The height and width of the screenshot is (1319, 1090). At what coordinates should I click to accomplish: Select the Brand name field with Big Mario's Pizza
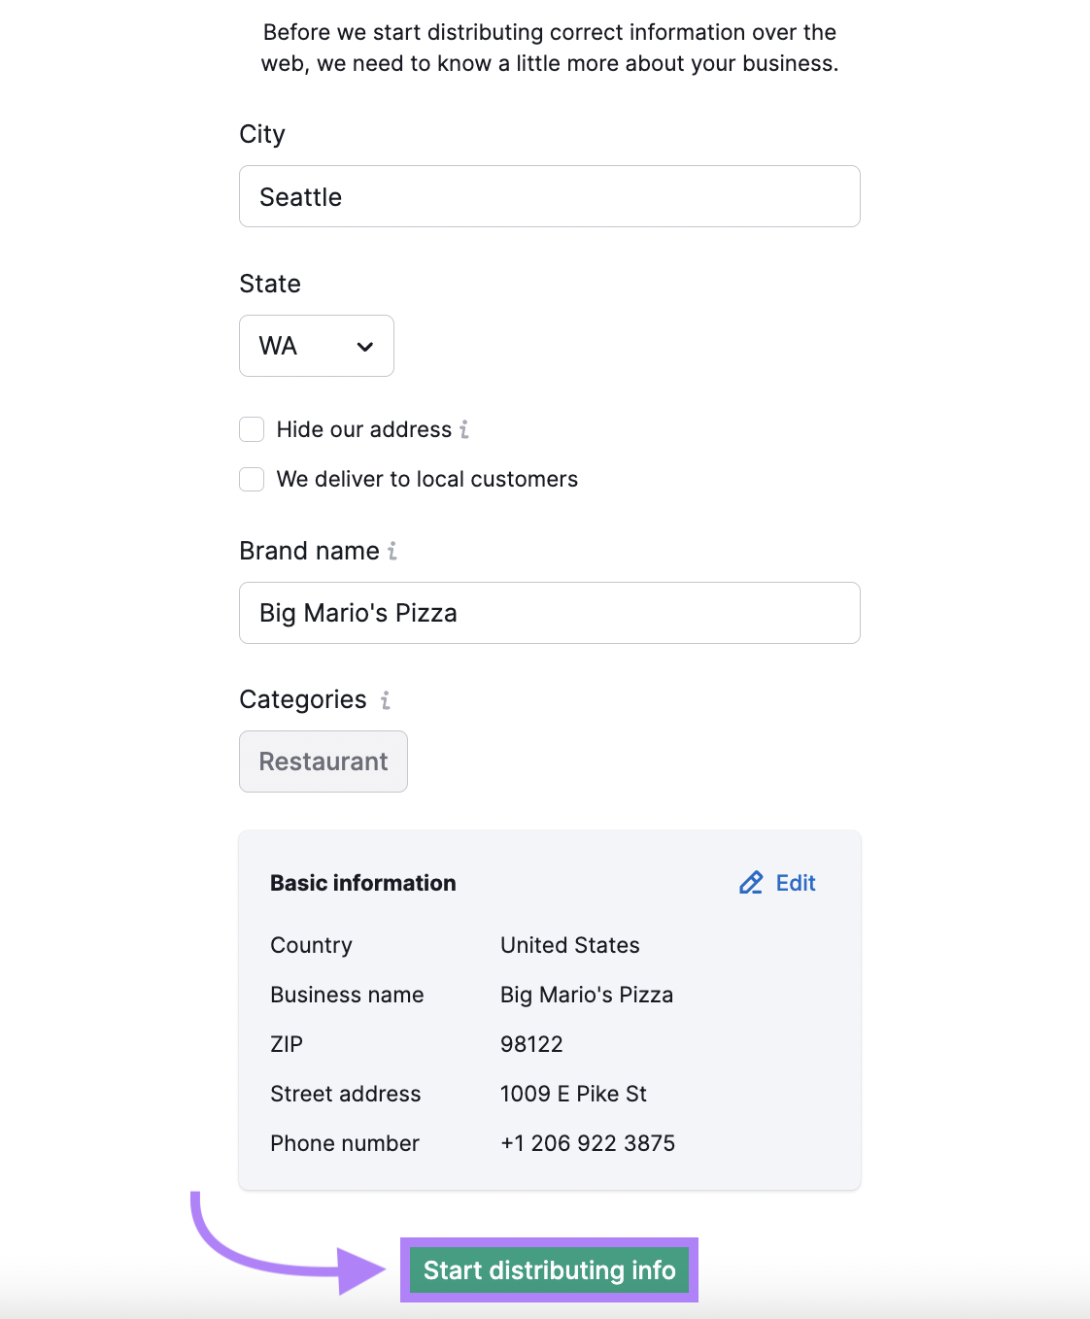[x=549, y=613]
